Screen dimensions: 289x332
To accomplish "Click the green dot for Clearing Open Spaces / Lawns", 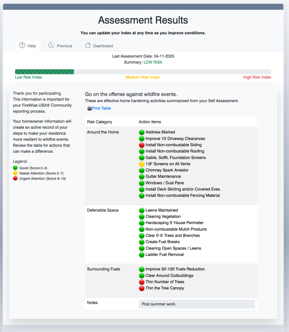I will [142, 248].
